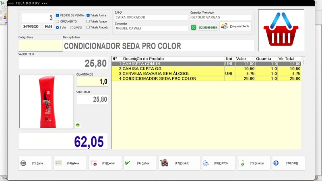Click the (F5) Excluir button label
The image size is (322, 181).
click(x=108, y=163)
